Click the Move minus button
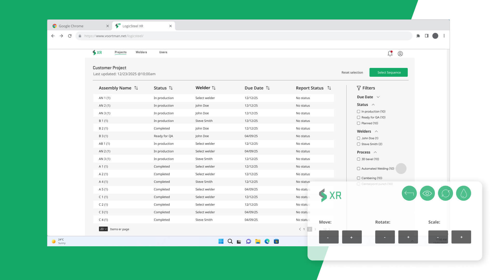 329,237
